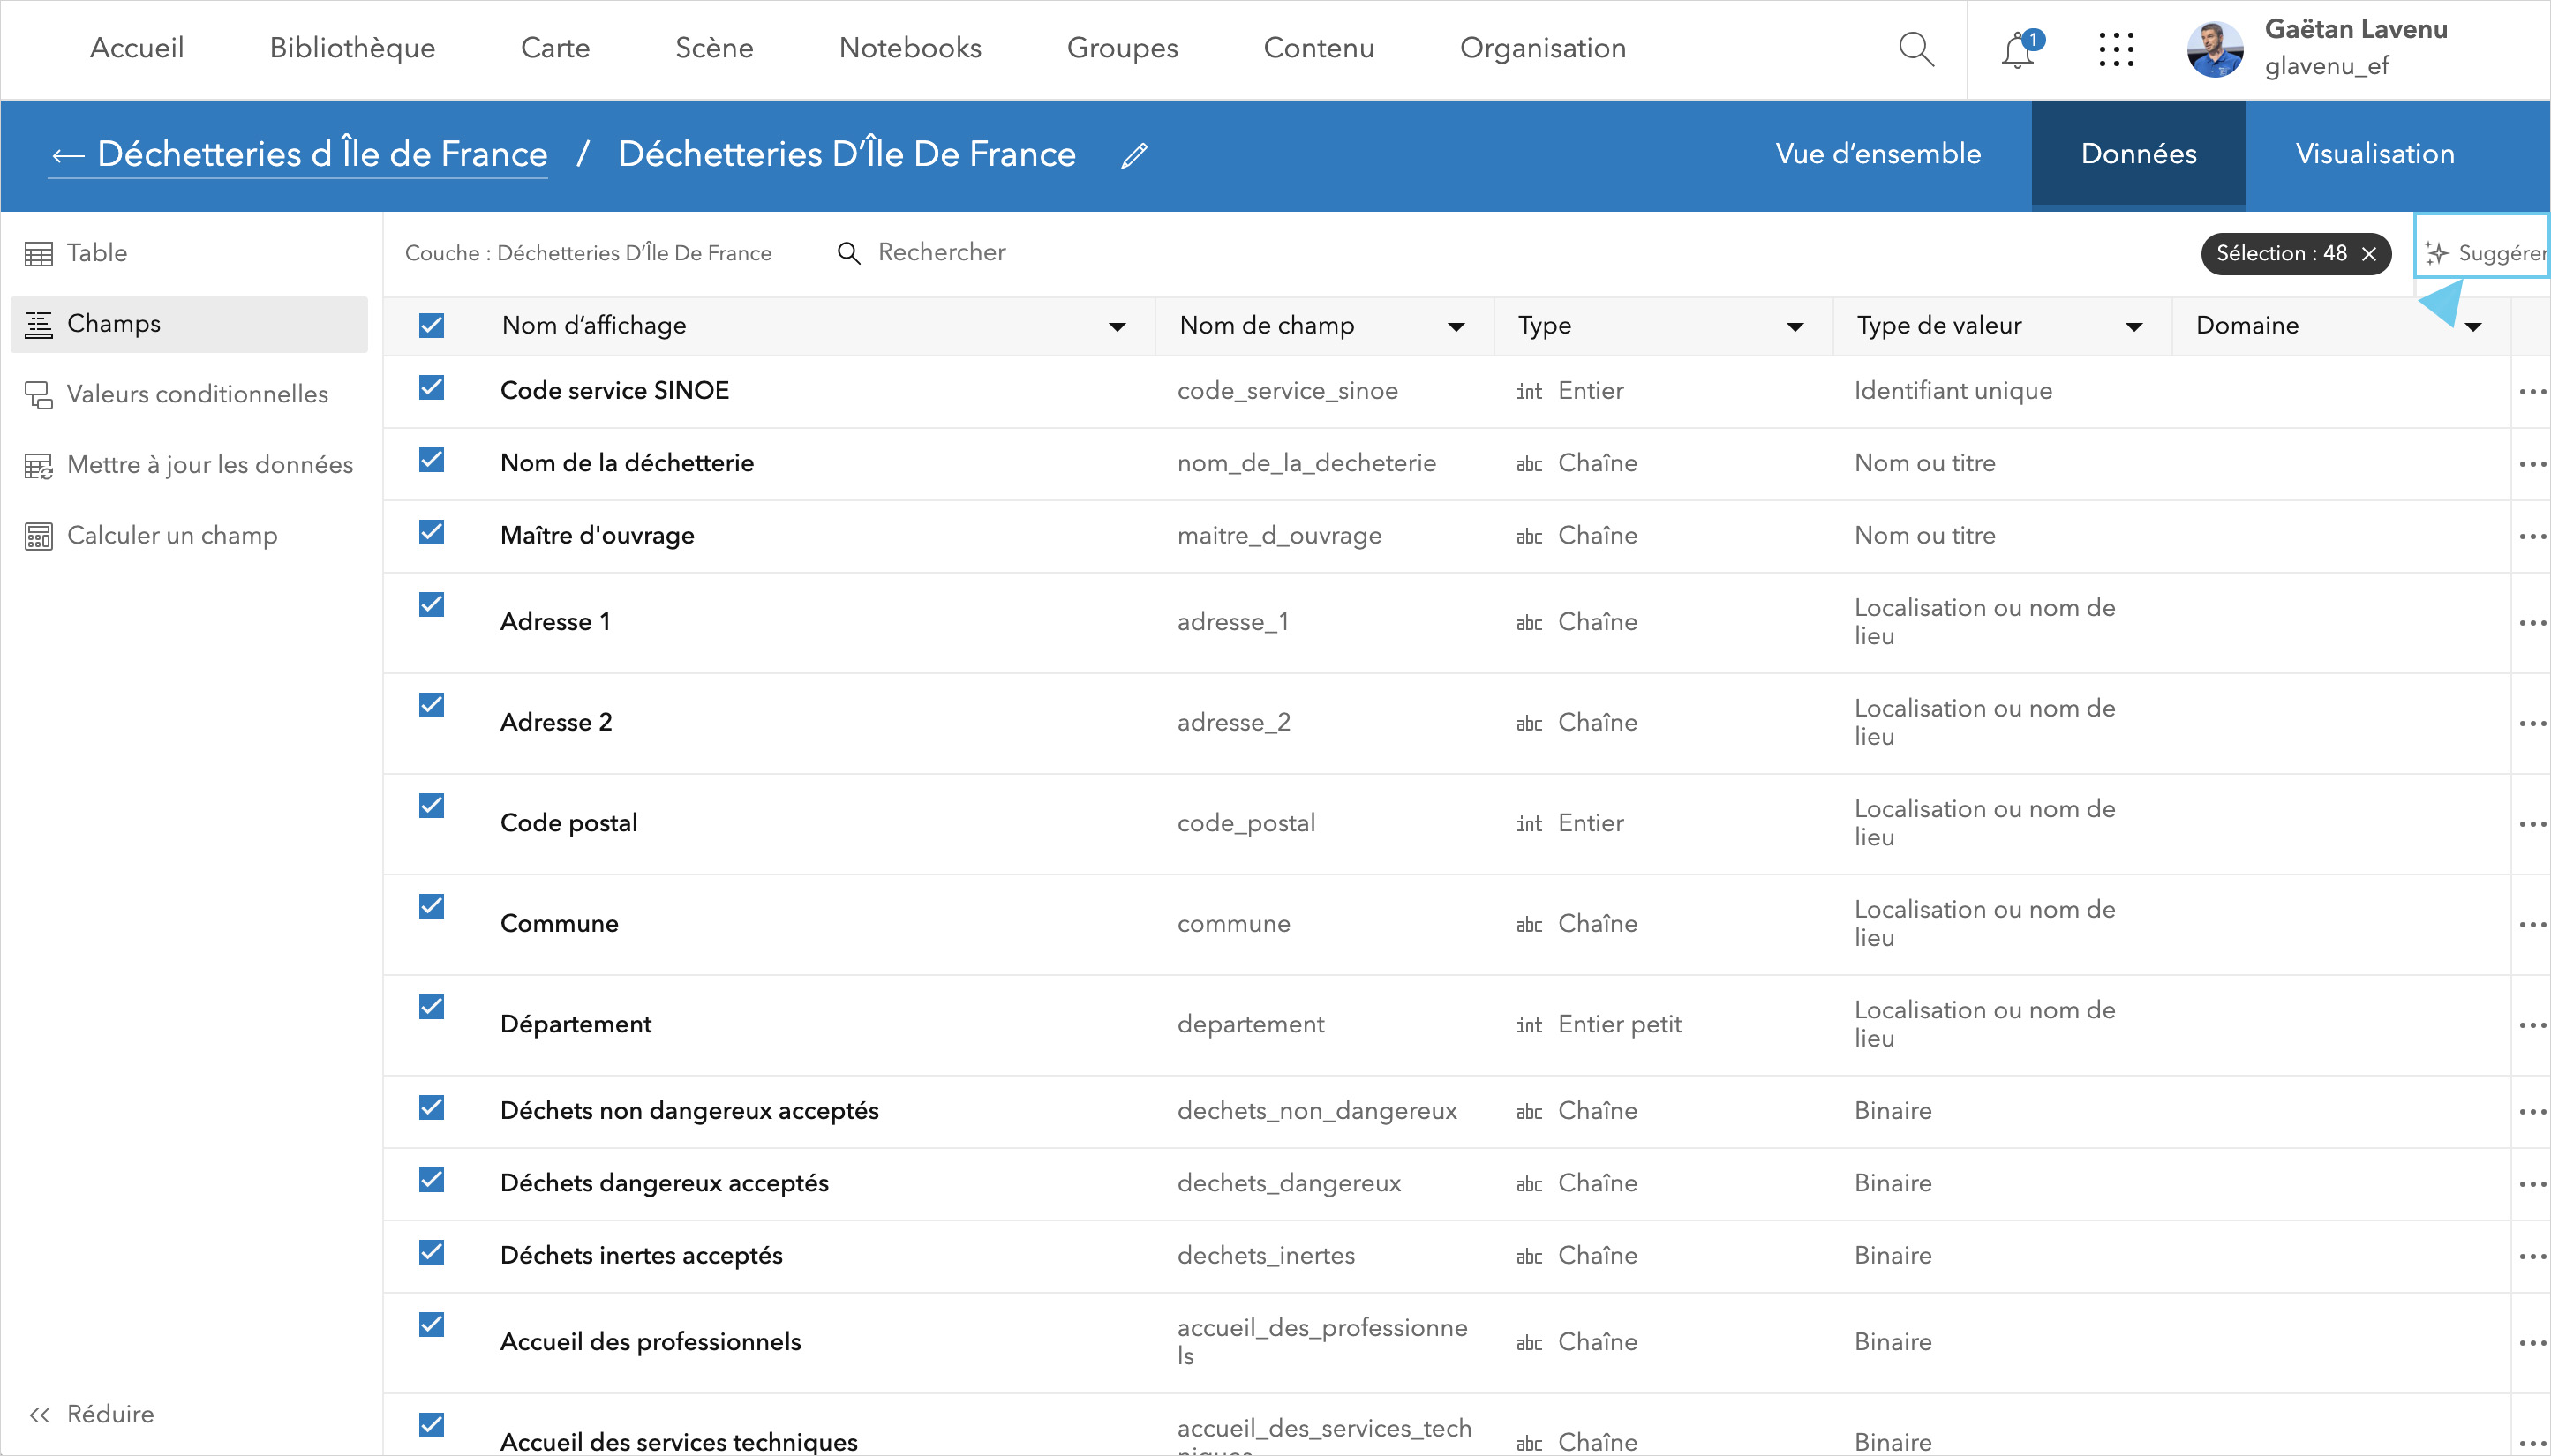The image size is (2551, 1456).
Task: Uncheck the Code service SINOE checkbox
Action: coord(431,387)
